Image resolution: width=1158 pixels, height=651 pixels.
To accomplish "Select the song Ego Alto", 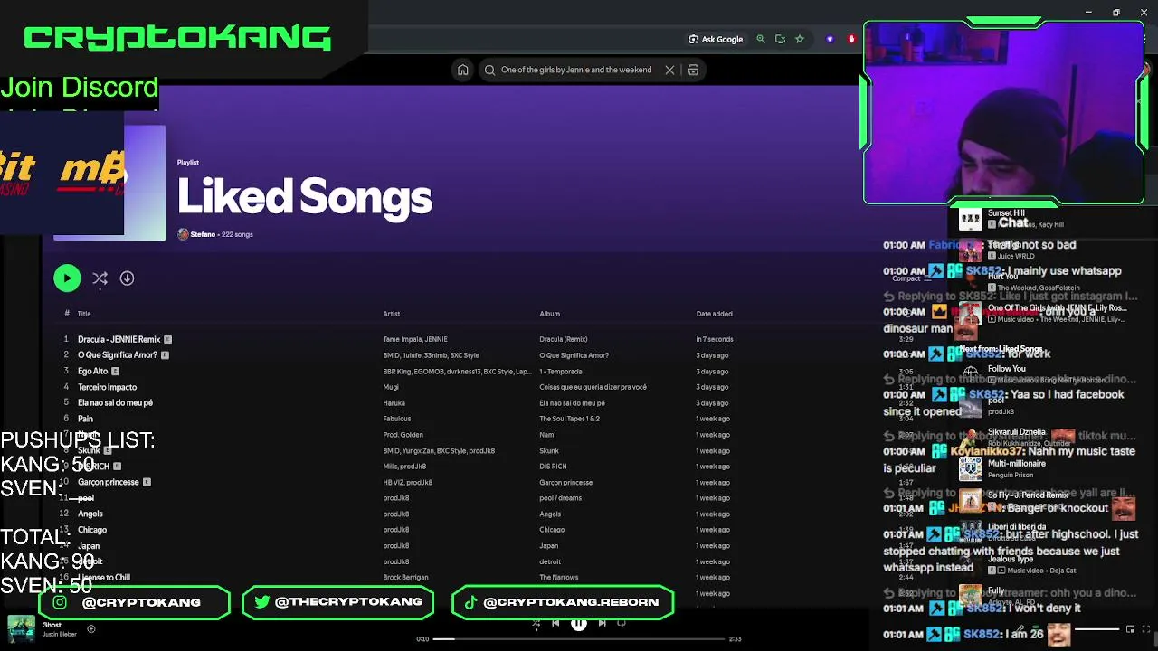I will pos(92,371).
